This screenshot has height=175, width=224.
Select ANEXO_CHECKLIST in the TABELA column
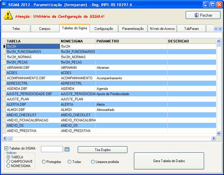(33, 115)
